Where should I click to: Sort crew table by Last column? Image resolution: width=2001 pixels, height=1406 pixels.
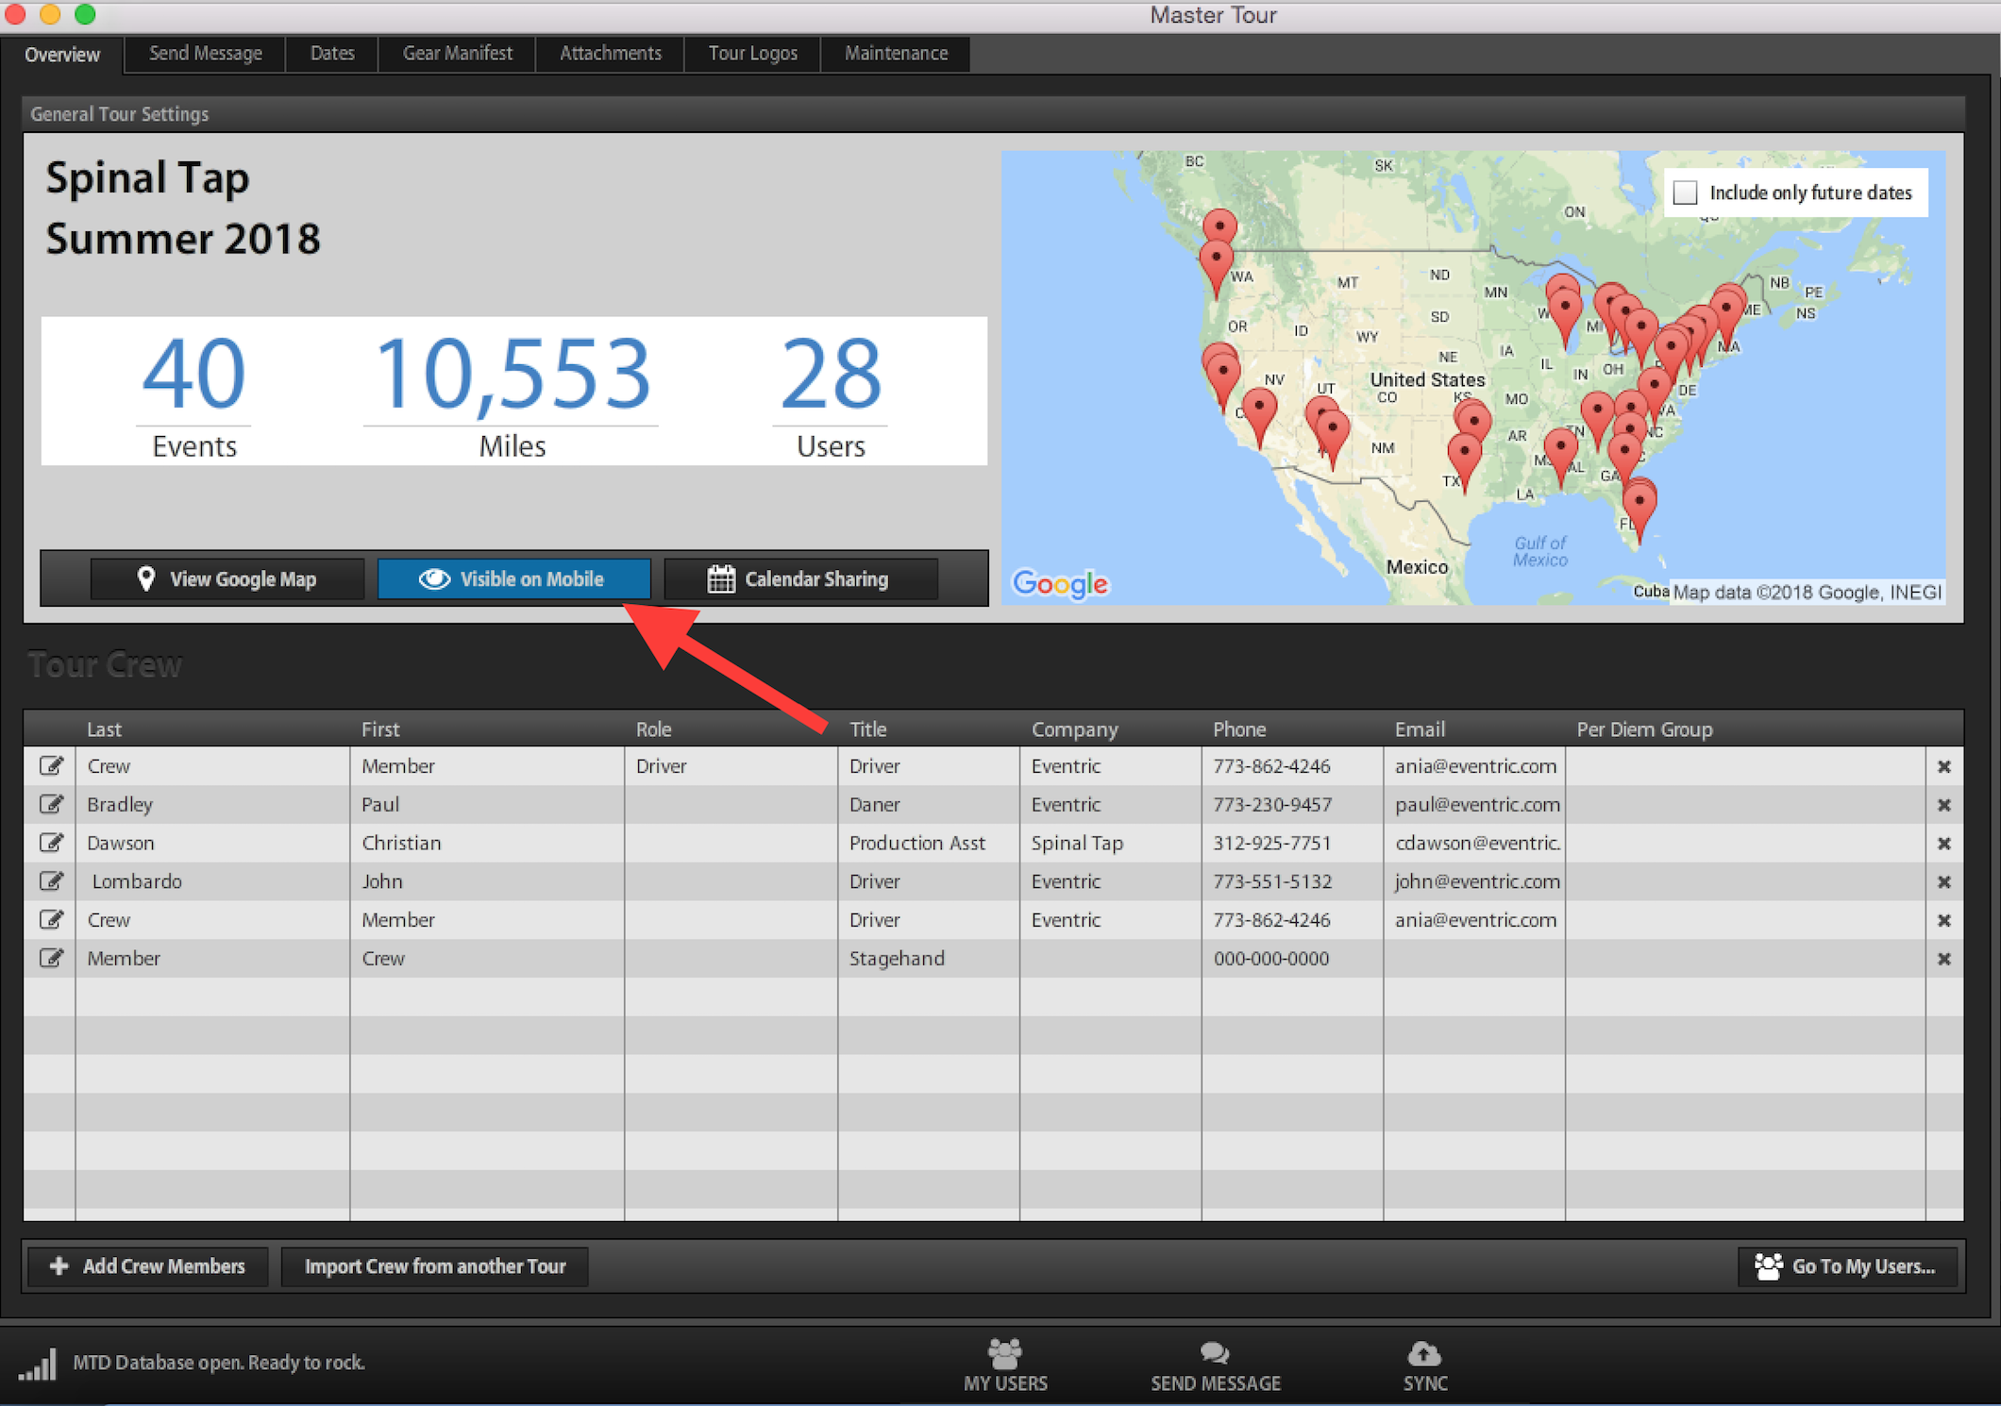(212, 729)
